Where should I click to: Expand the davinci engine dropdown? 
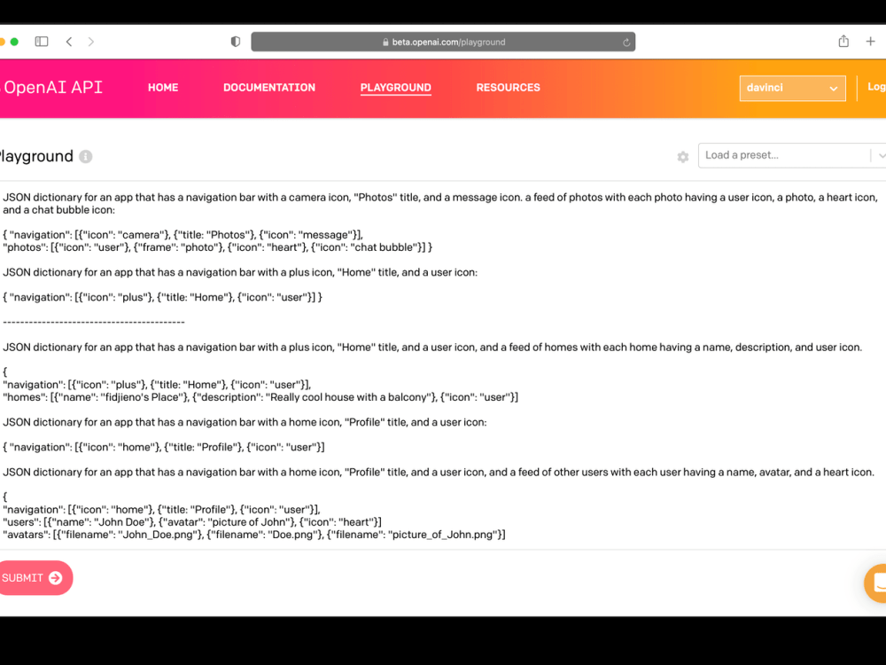point(792,88)
